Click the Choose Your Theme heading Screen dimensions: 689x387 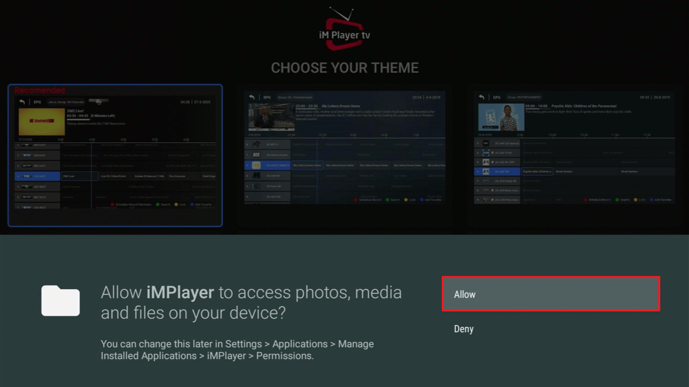coord(344,68)
